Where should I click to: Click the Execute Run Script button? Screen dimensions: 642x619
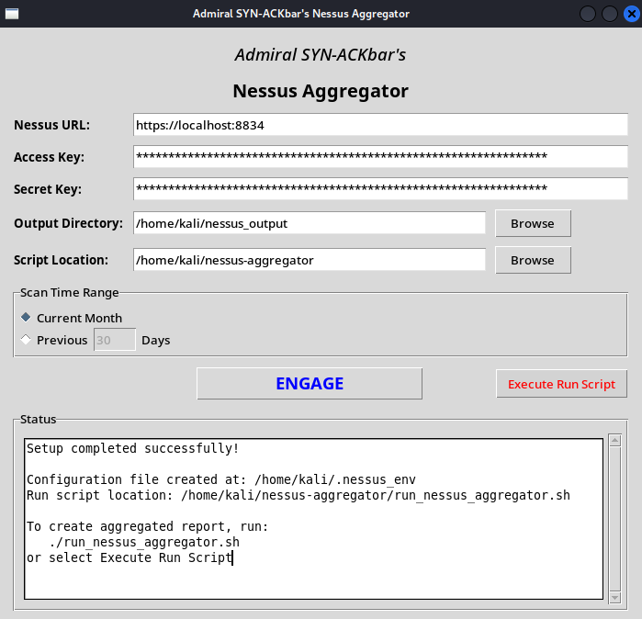561,384
